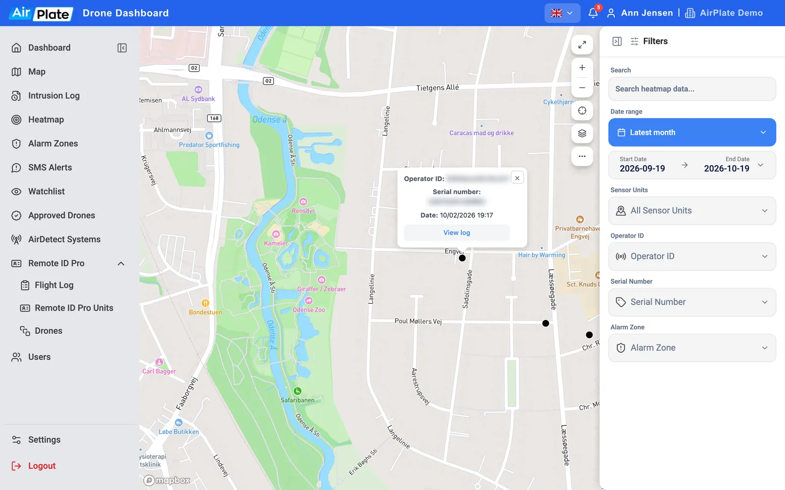Viewport: 785px width, 490px height.
Task: Select drone marker at Engvej and Sadolinsgade
Action: pos(462,258)
